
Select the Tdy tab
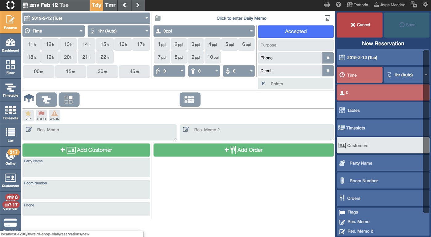click(x=96, y=5)
